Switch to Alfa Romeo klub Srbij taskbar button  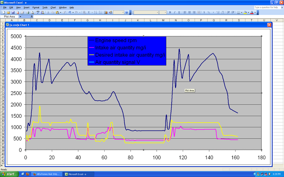[46, 174]
